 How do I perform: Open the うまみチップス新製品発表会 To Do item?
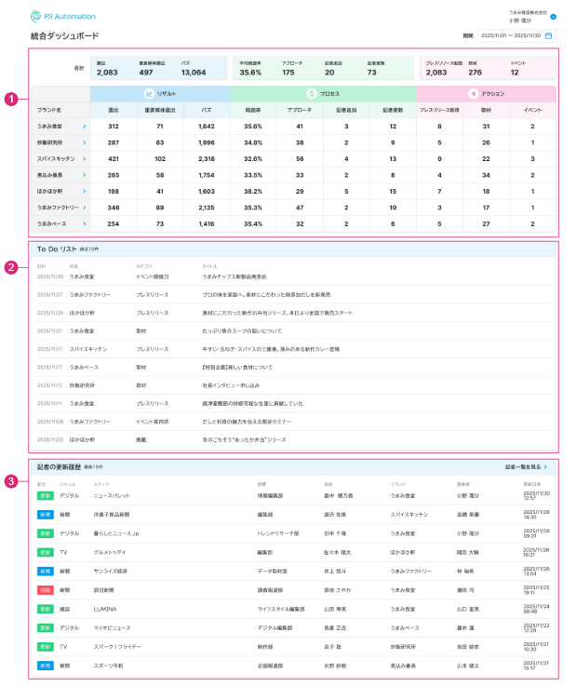[234, 276]
